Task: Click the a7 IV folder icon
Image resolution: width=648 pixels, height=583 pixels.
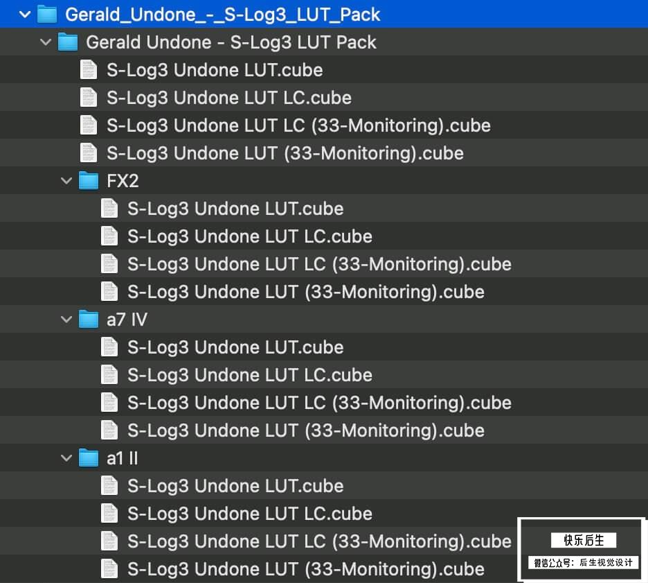Action: coord(89,319)
